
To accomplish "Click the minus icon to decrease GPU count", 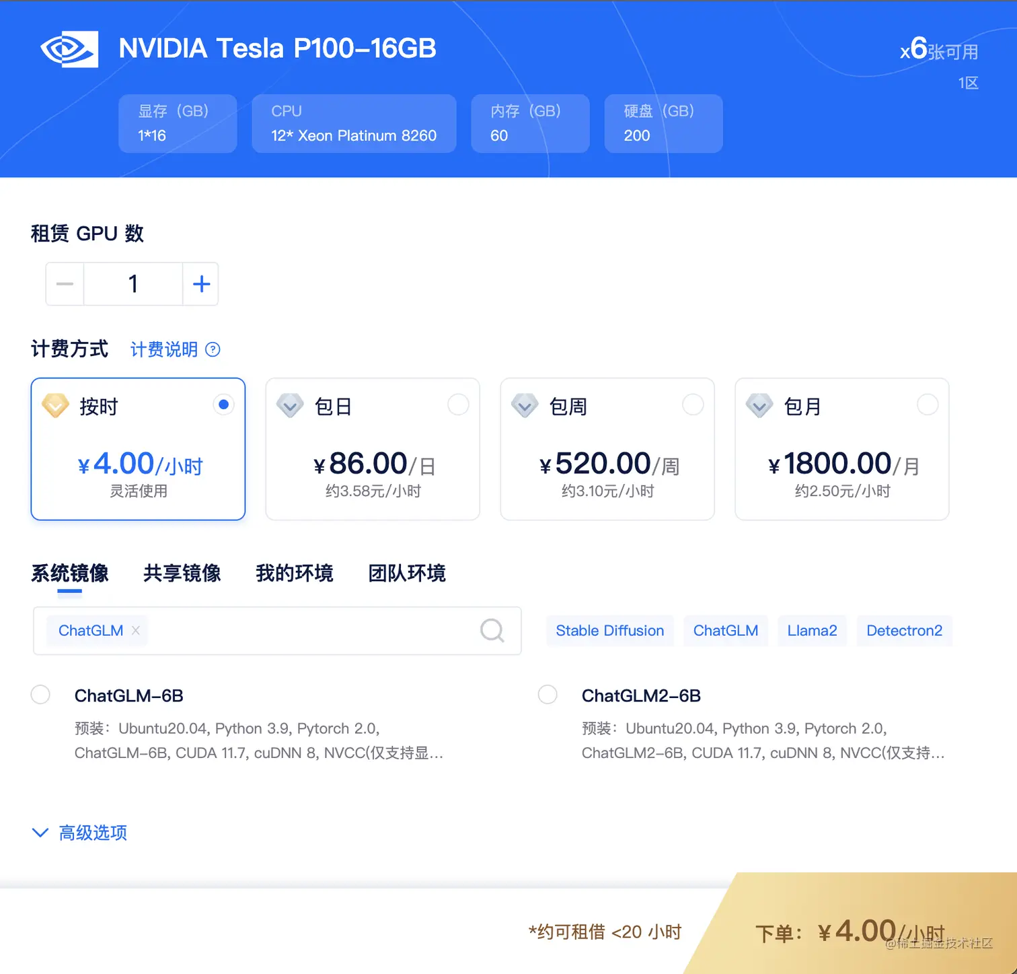I will [x=65, y=284].
